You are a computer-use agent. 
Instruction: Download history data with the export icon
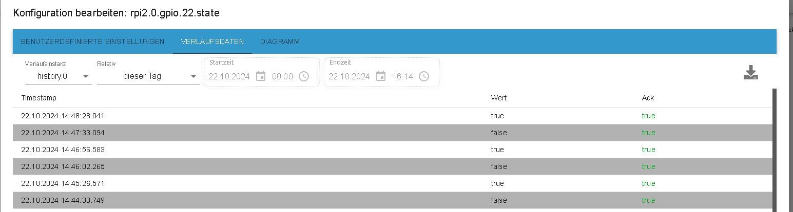click(x=750, y=73)
